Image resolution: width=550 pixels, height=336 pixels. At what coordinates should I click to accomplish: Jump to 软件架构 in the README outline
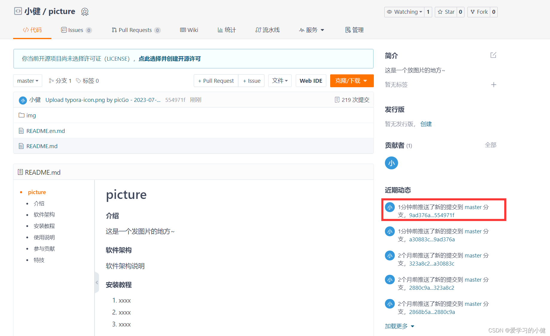point(44,215)
